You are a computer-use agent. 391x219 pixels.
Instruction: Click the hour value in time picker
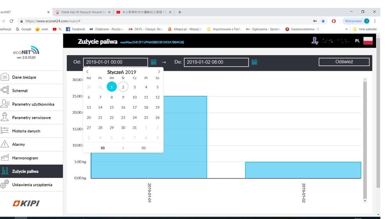[103, 148]
